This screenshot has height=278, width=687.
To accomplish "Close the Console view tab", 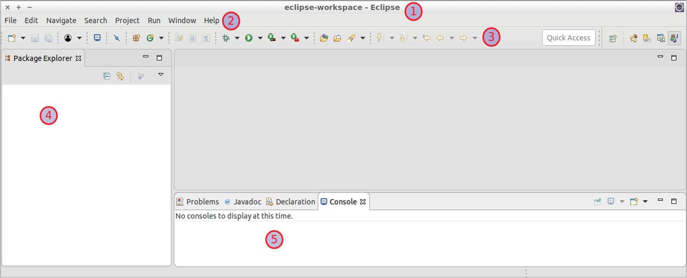I will pyautogui.click(x=362, y=202).
